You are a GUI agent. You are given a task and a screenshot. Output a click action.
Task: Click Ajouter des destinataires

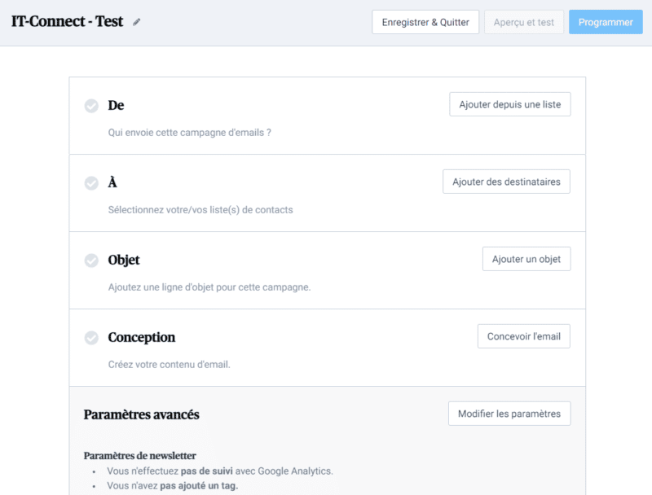(506, 181)
